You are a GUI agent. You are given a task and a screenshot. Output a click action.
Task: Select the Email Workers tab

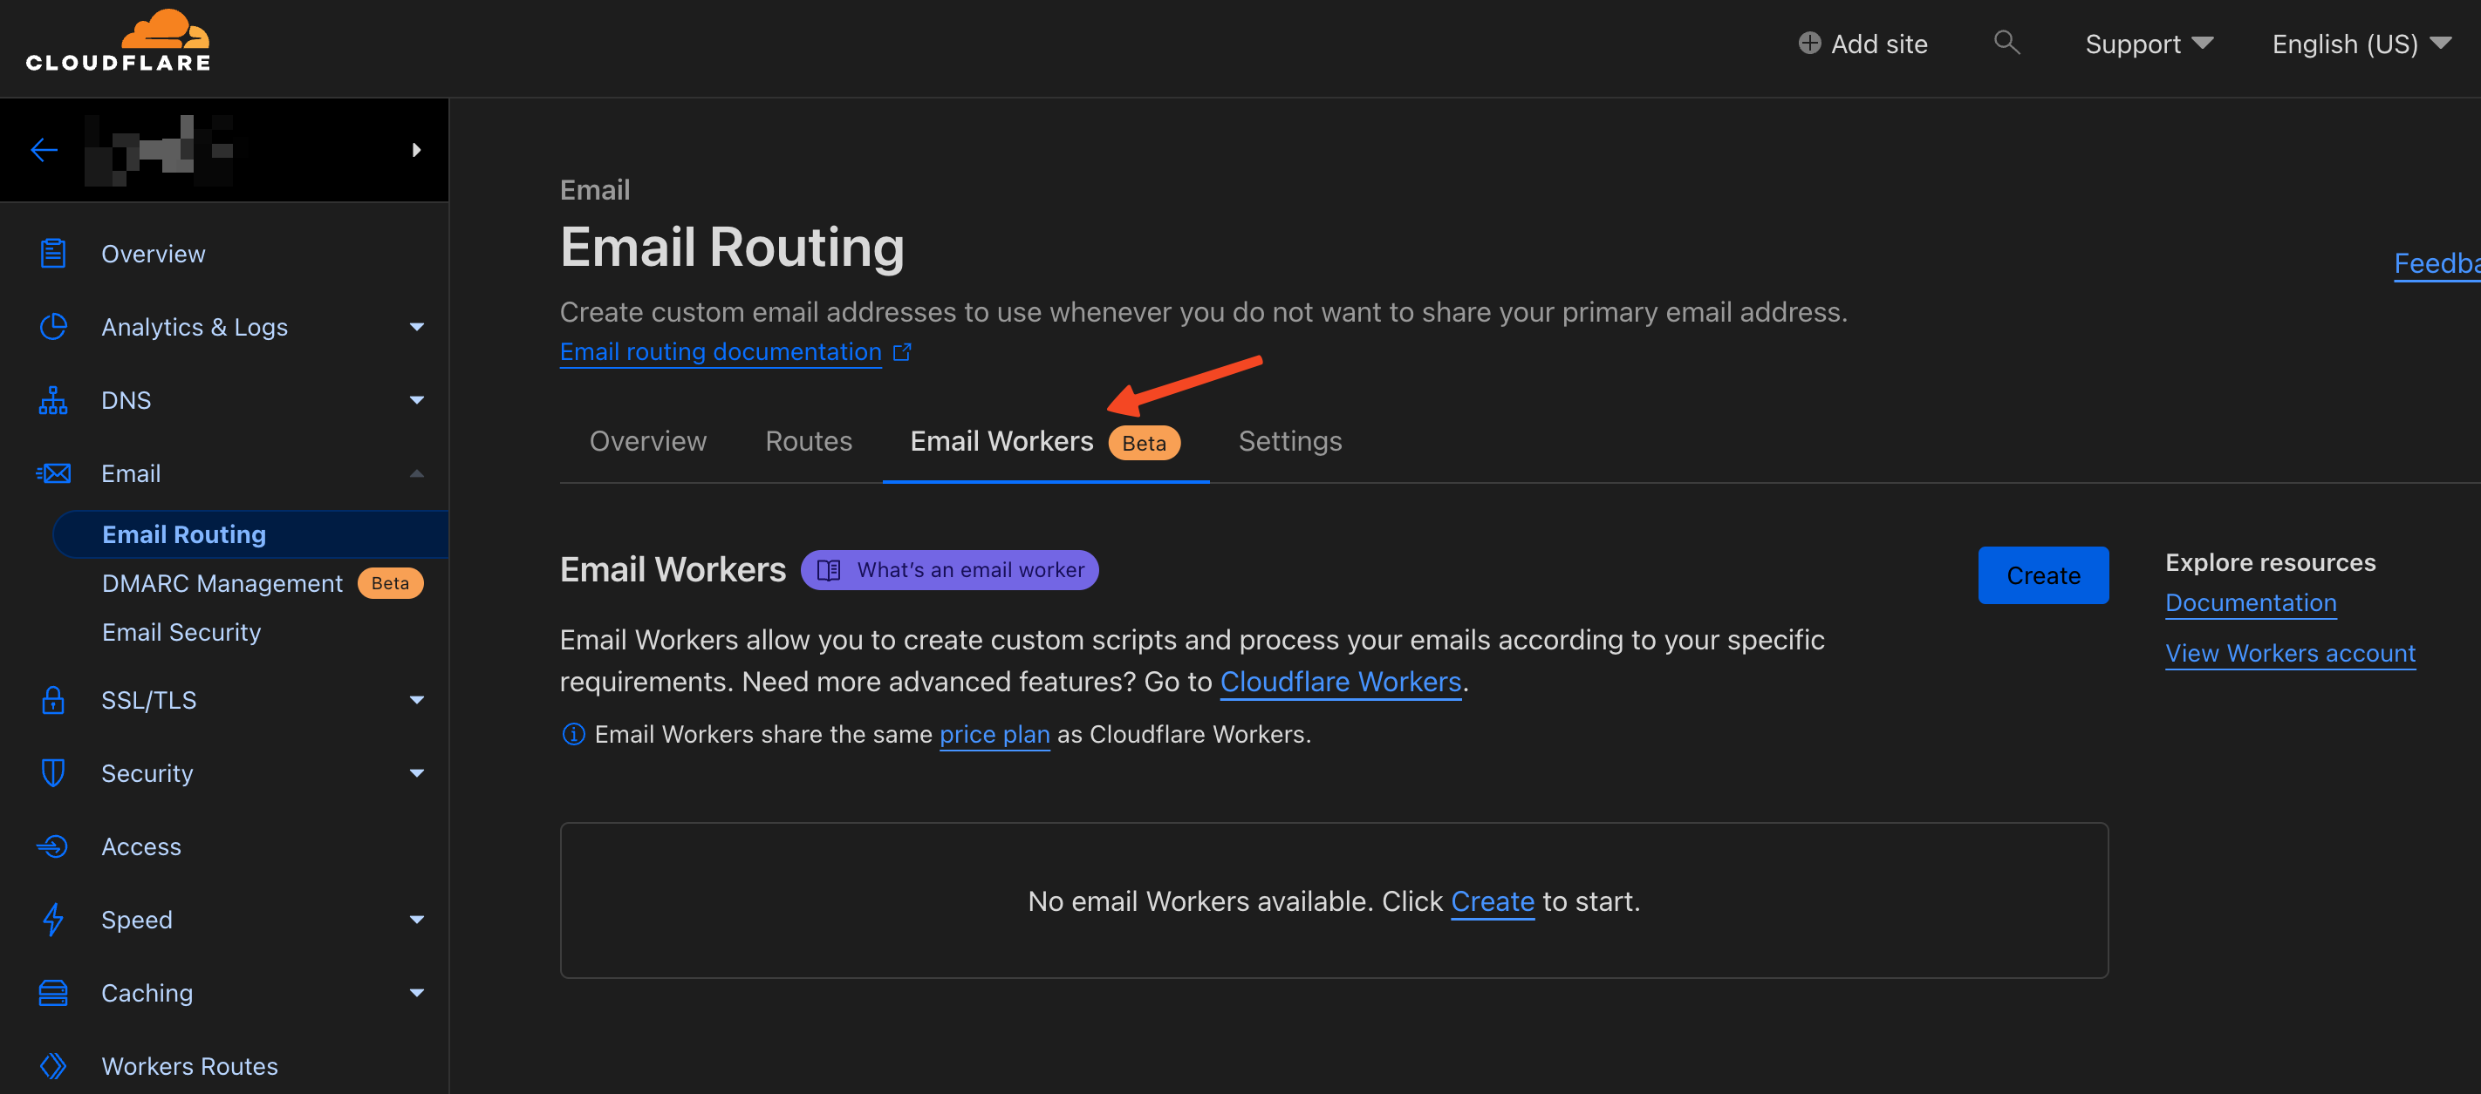(1045, 442)
